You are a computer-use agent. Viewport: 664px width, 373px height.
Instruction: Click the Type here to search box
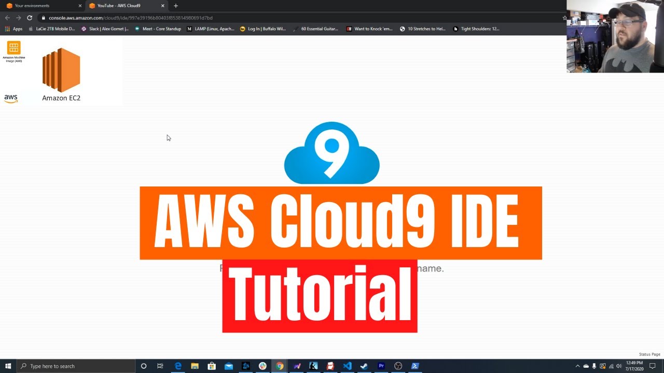coord(76,366)
